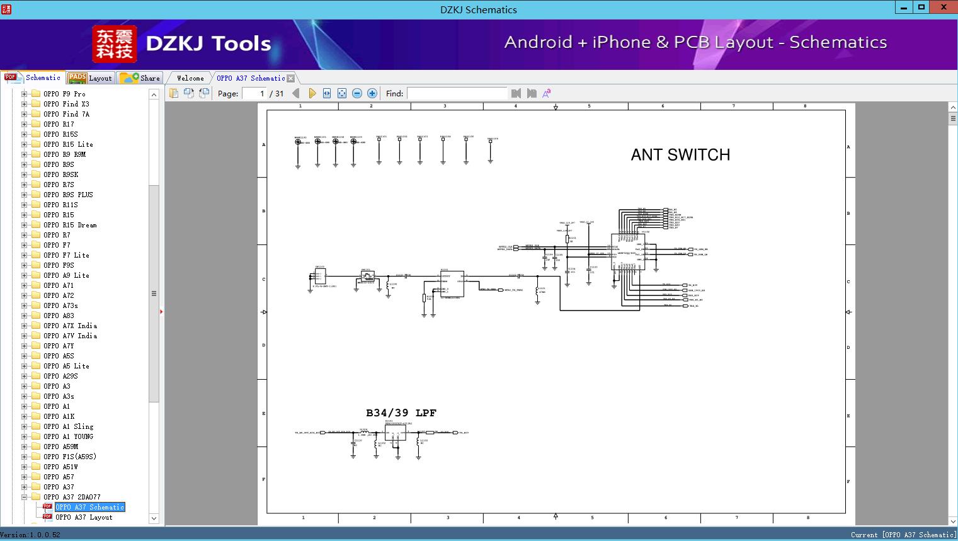958x541 pixels.
Task: Switch to the Layout sidebar tab
Action: pos(90,78)
